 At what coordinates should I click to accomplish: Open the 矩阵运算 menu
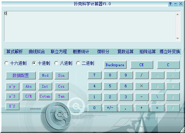point(147,51)
